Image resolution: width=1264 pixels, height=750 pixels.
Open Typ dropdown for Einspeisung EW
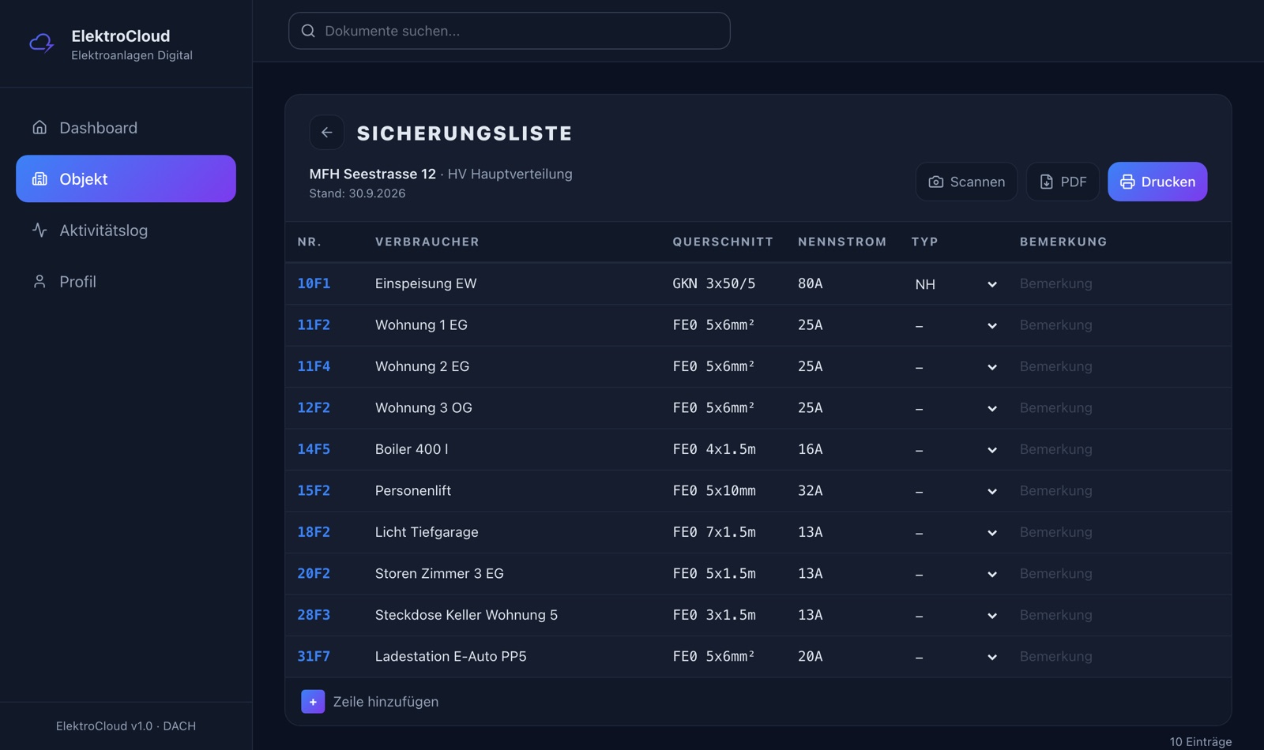[x=957, y=284]
